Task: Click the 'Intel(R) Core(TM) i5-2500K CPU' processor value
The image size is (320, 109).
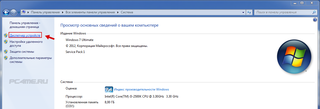Action: click(141, 96)
